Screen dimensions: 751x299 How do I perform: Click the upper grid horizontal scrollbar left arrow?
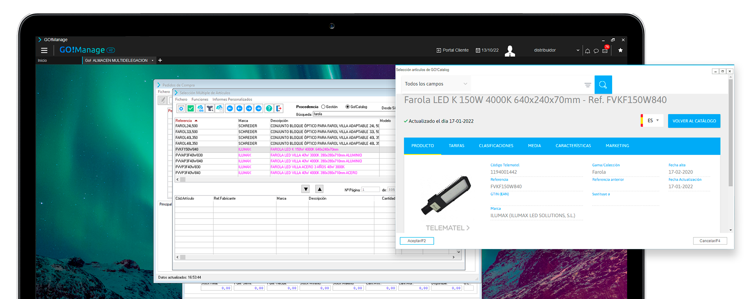178,180
